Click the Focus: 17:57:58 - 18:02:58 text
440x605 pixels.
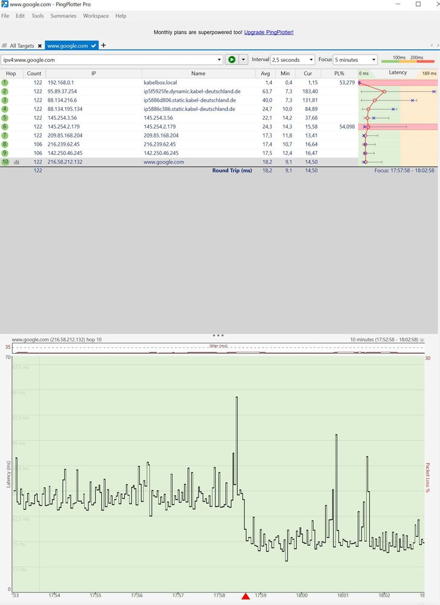tap(404, 171)
